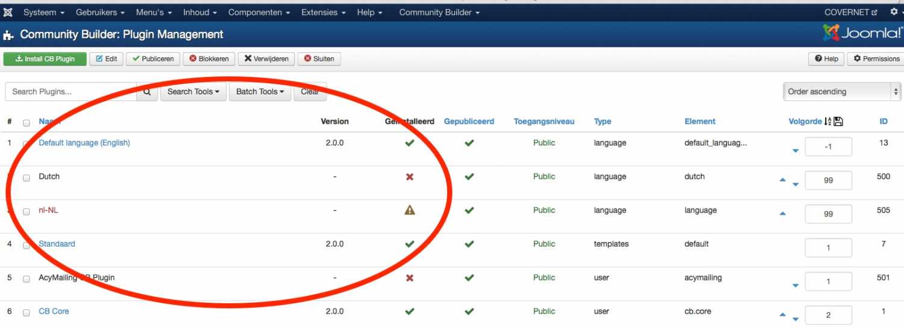The width and height of the screenshot is (904, 328).
Task: Click the Sluiten button
Action: (x=319, y=58)
